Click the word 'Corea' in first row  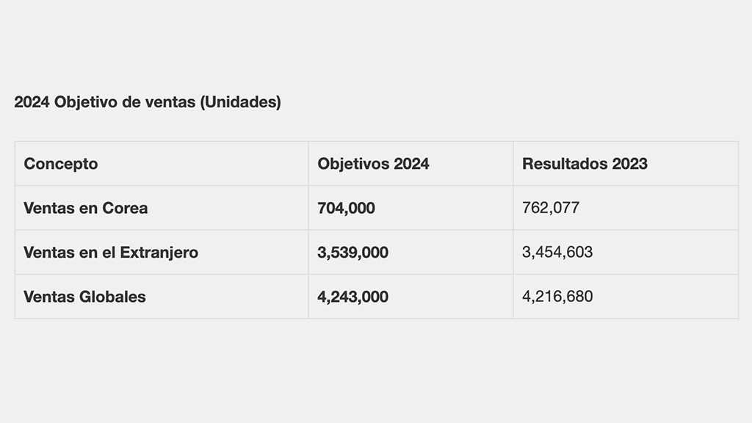[125, 208]
